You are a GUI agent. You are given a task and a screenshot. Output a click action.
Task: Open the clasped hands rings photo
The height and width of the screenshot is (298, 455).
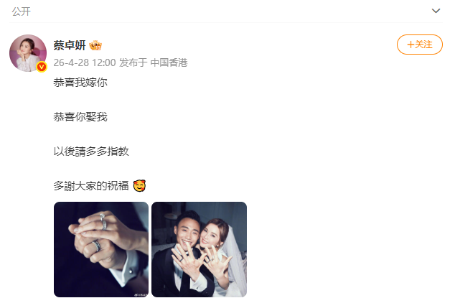coord(101,249)
